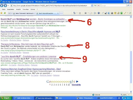
Task: Open the Favorites Center star icon
Action: click(x=1, y=13)
